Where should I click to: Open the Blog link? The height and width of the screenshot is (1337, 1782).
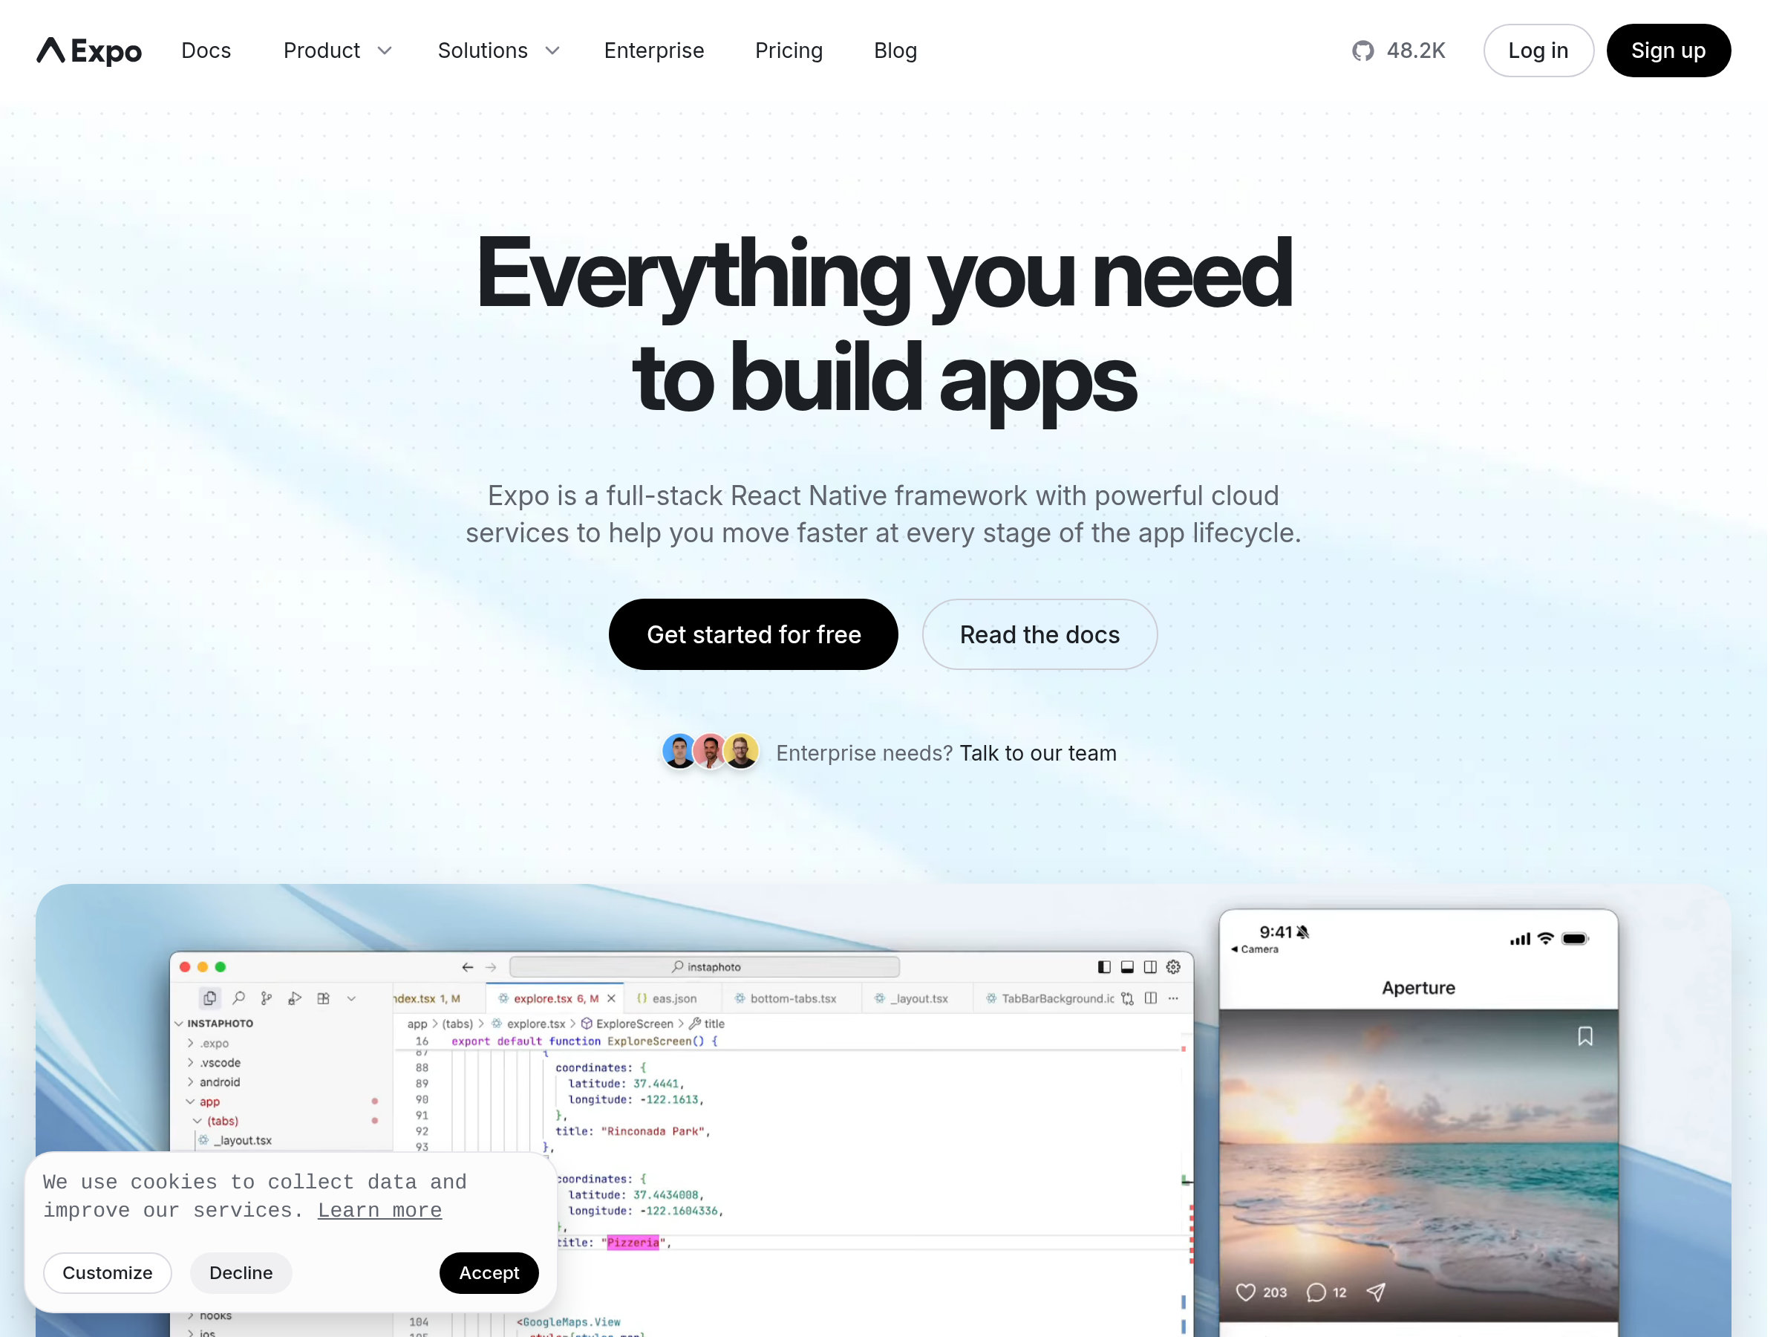[896, 51]
